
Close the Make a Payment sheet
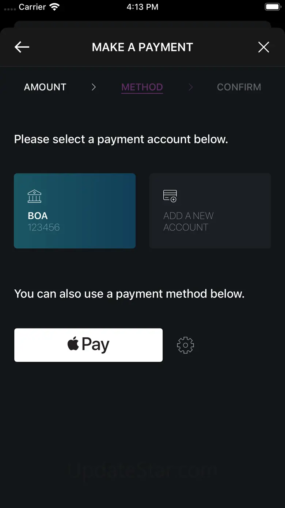263,47
